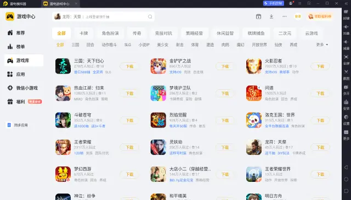This screenshot has width=351, height=200.
Task: Open the daily check-in calendar icon
Action: tap(258, 16)
